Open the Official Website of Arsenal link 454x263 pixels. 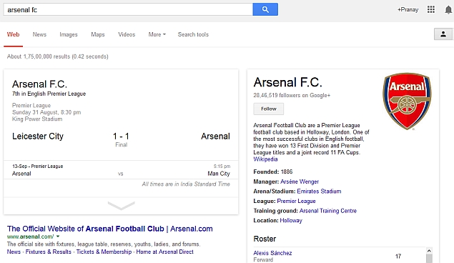[x=109, y=229]
